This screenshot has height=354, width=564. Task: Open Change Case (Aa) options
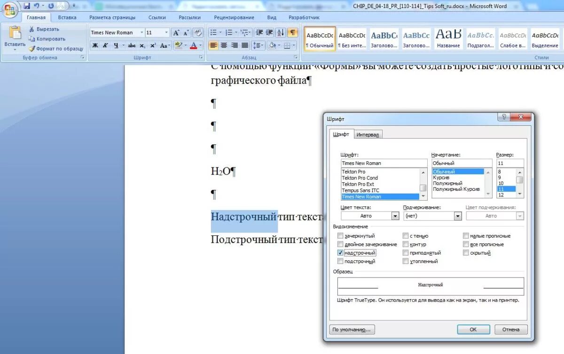(164, 45)
